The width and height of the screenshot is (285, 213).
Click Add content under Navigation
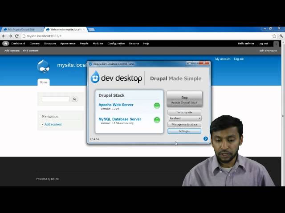pyautogui.click(x=53, y=124)
